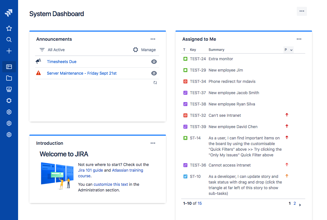
Task: Toggle the eye icon for Timesheets Due
Action: coord(154,62)
